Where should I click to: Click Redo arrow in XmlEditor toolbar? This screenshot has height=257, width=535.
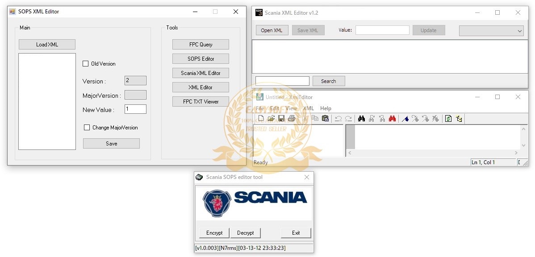348,119
